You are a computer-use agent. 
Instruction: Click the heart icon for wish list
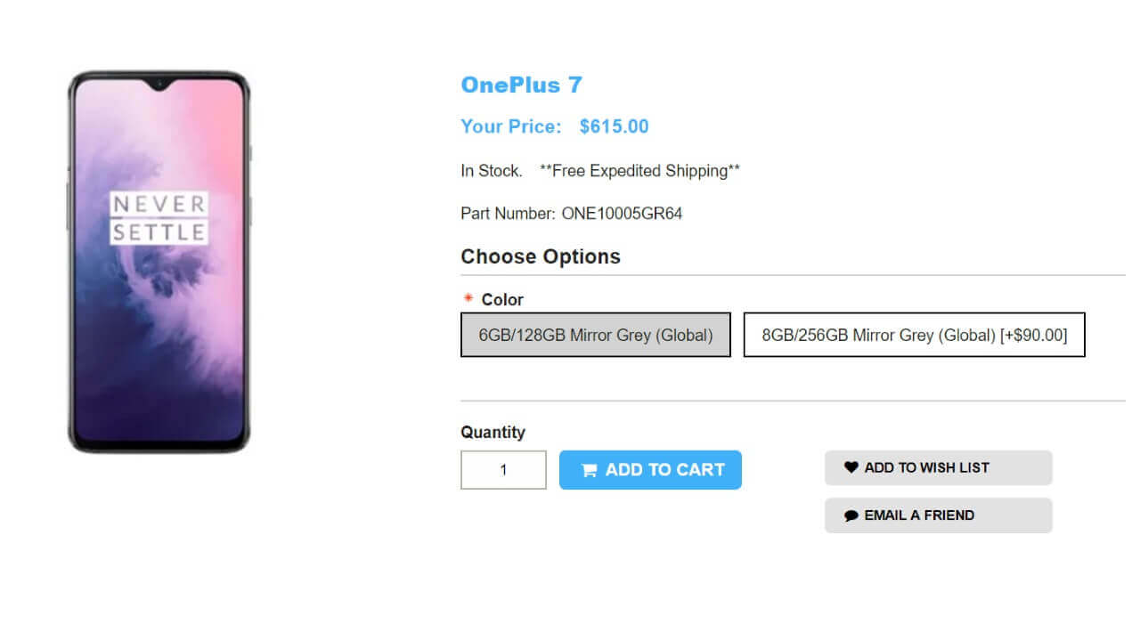851,467
